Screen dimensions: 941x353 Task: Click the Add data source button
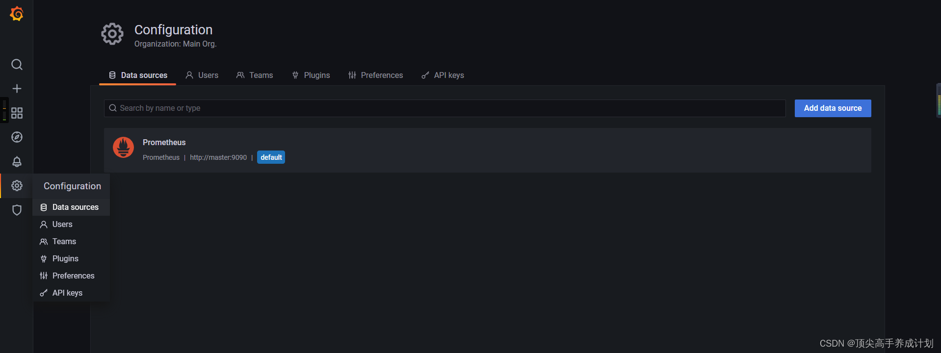(833, 108)
